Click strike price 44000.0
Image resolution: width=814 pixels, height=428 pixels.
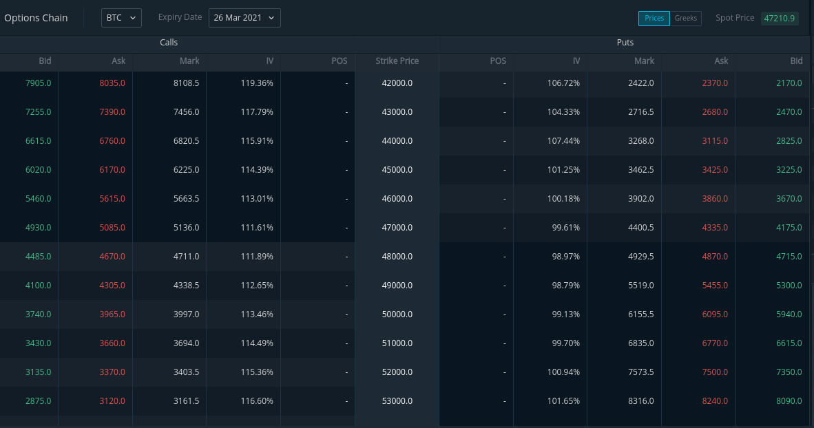coord(397,140)
